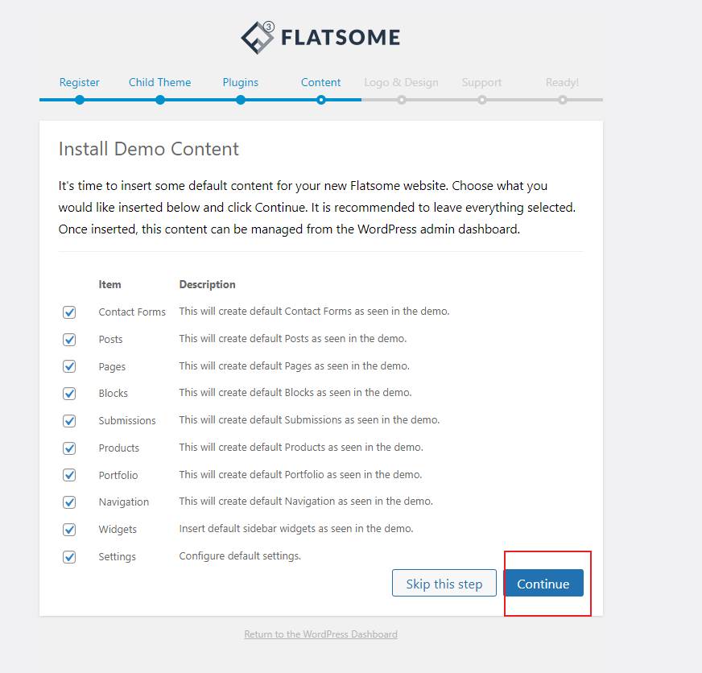The image size is (702, 673).
Task: Uncheck the Contact Forms checkbox
Action: click(69, 312)
